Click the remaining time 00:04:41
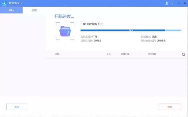This screenshot has width=188, height=117. pyautogui.click(x=162, y=41)
